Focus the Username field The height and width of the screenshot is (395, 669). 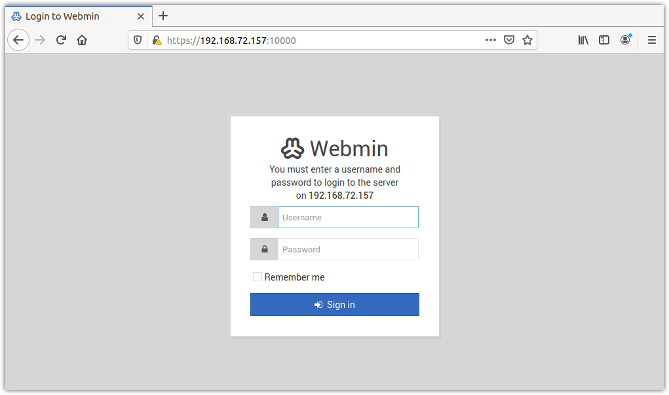pyautogui.click(x=348, y=217)
